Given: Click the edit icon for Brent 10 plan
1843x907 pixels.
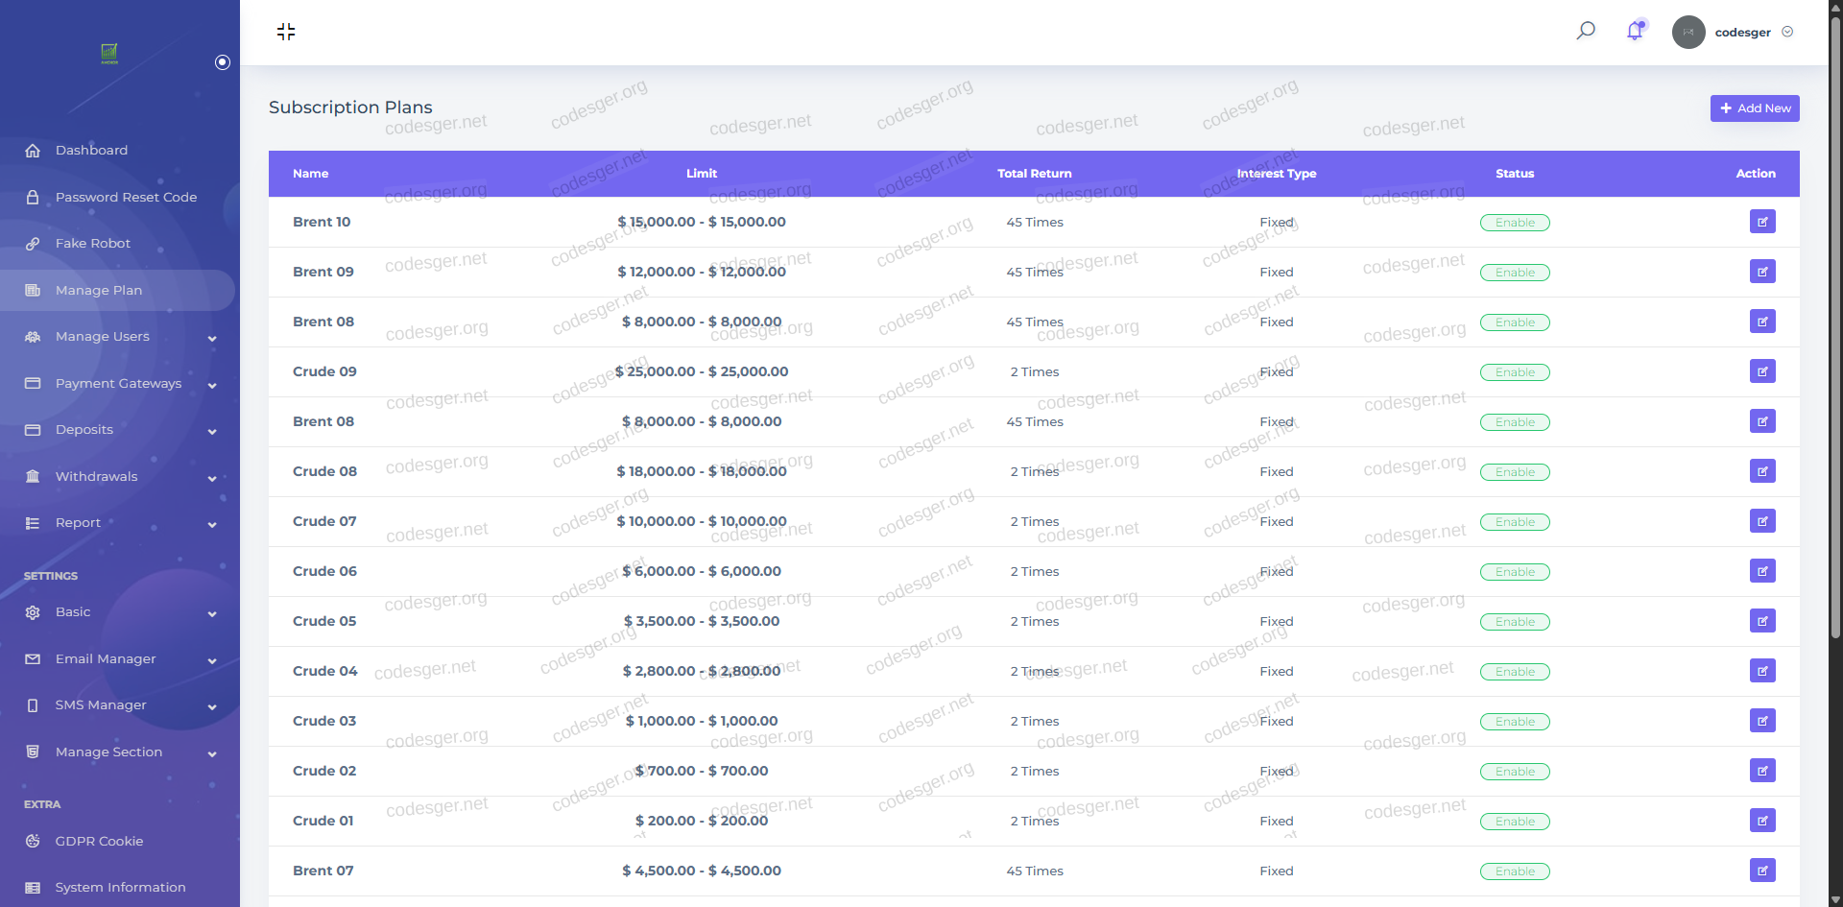Looking at the screenshot, I should [1761, 222].
